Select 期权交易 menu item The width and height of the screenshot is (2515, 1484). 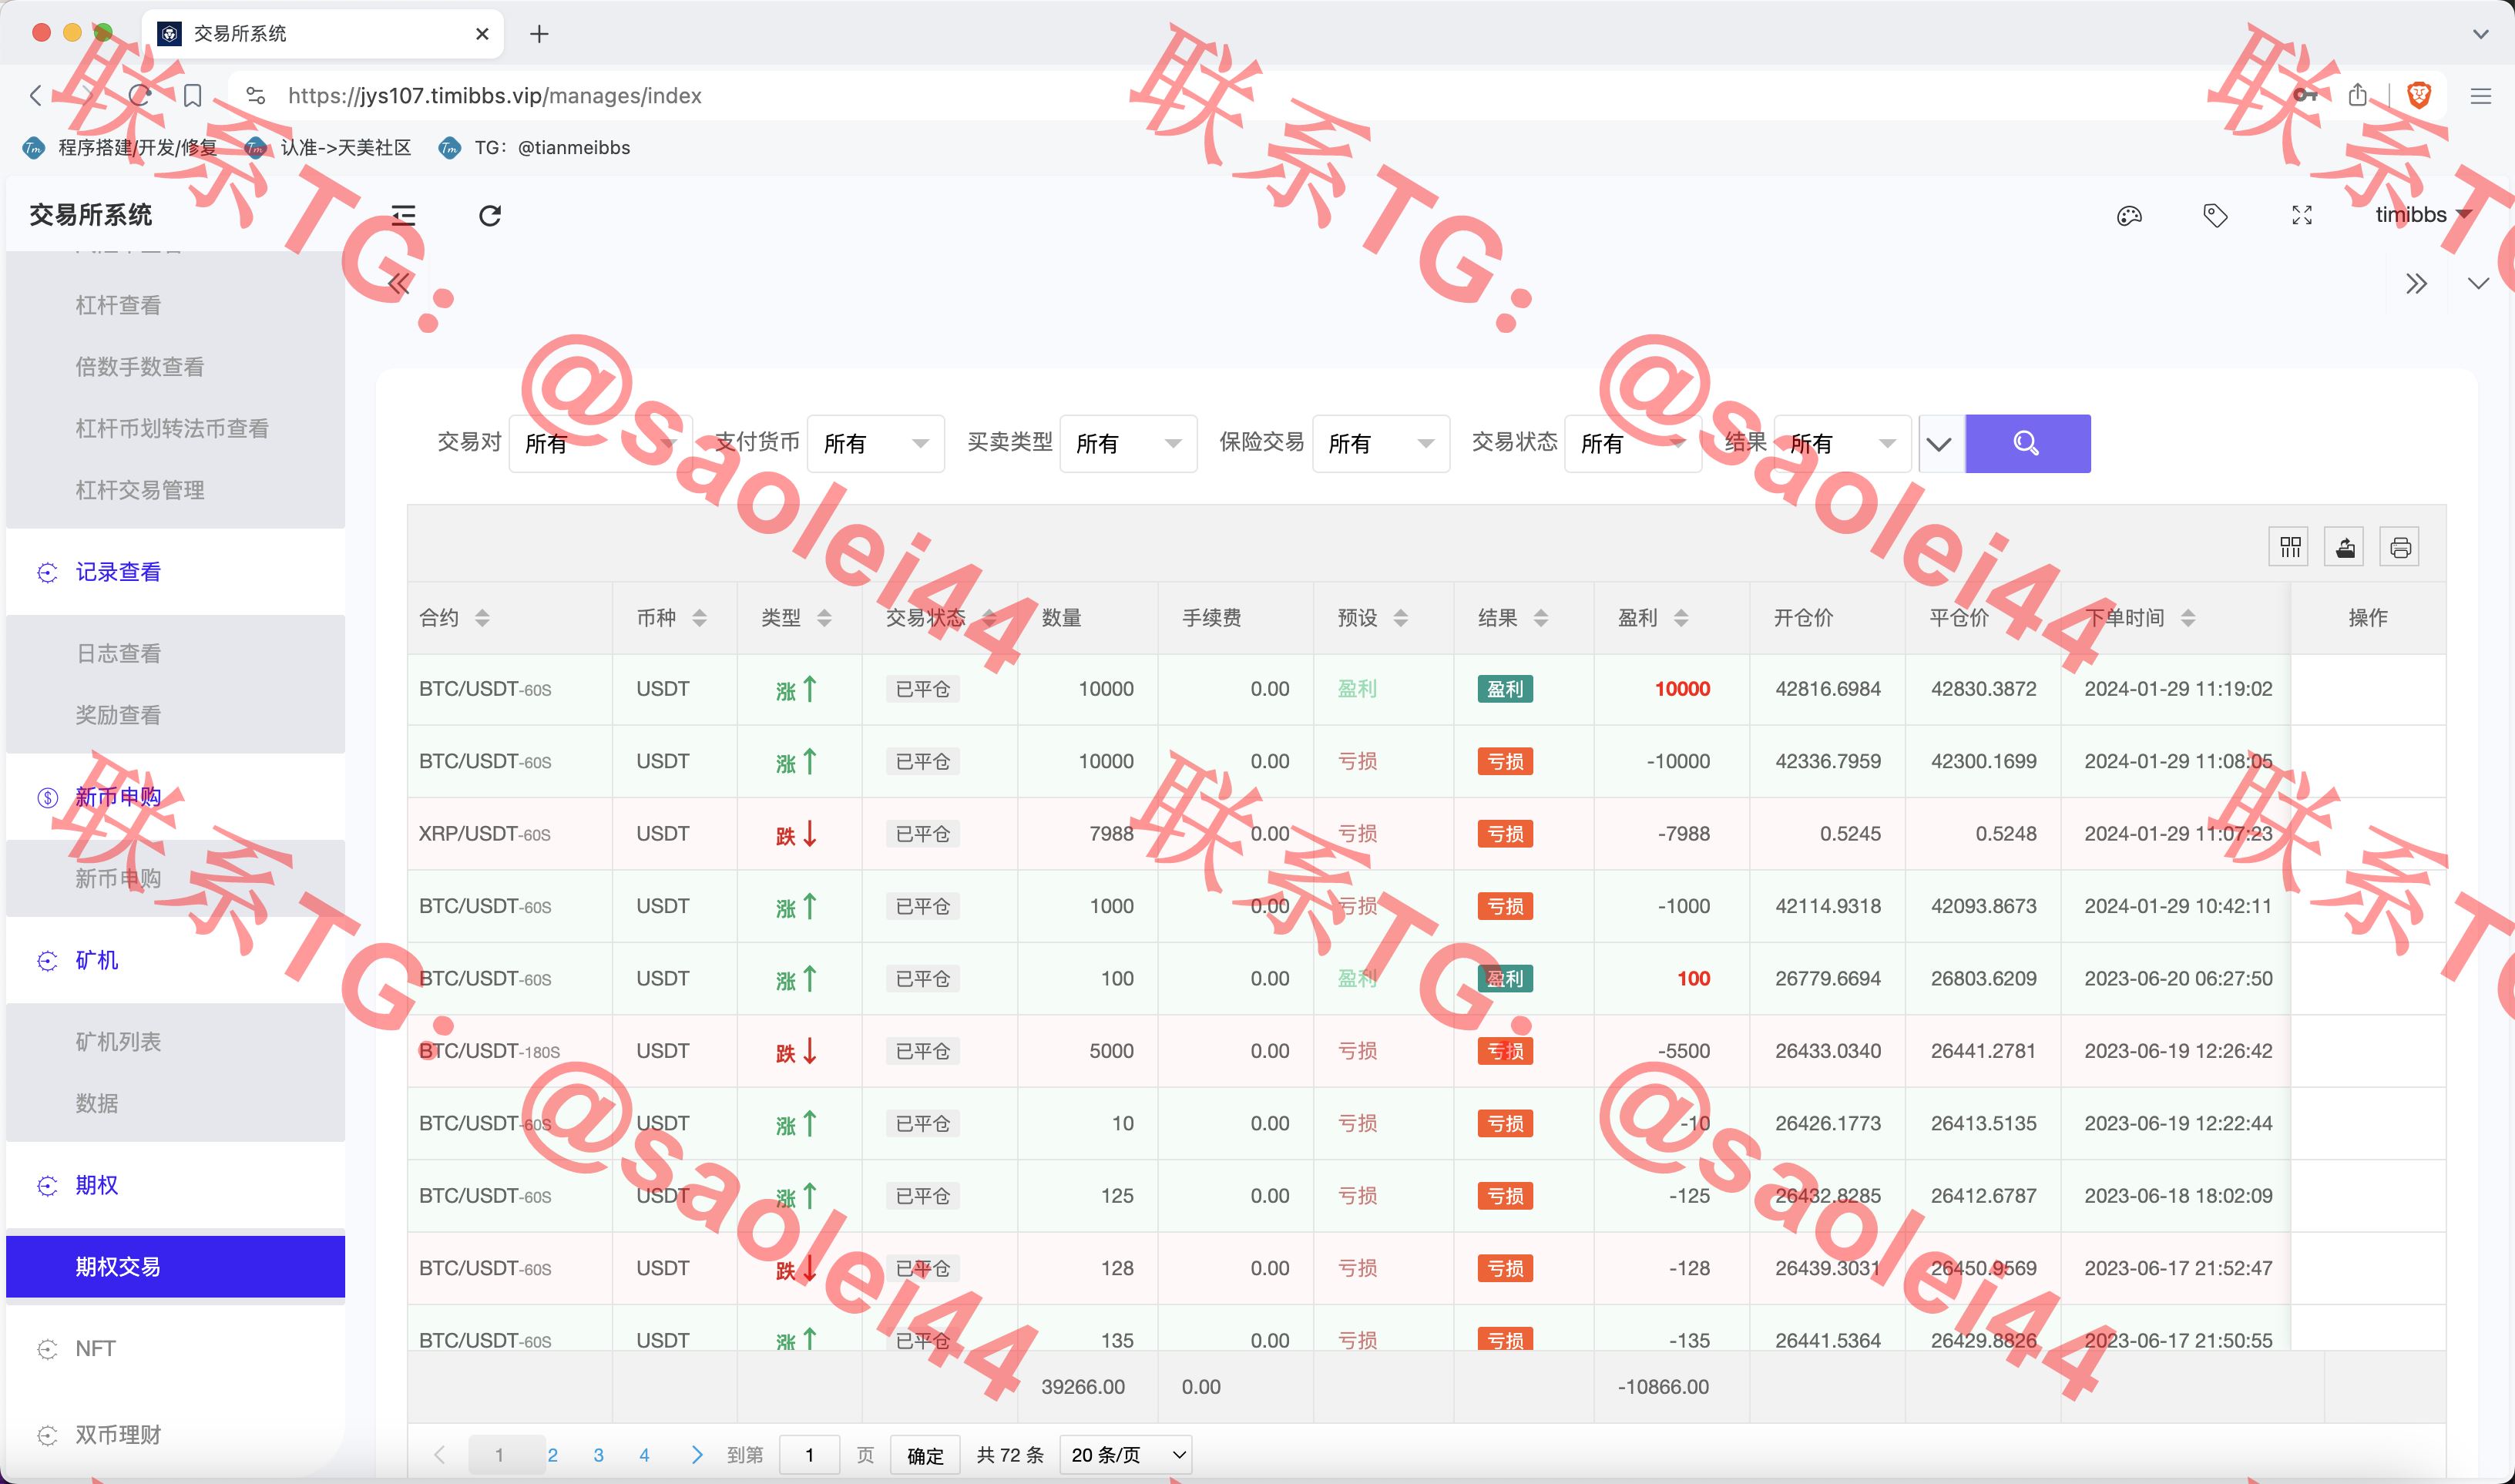point(175,1266)
